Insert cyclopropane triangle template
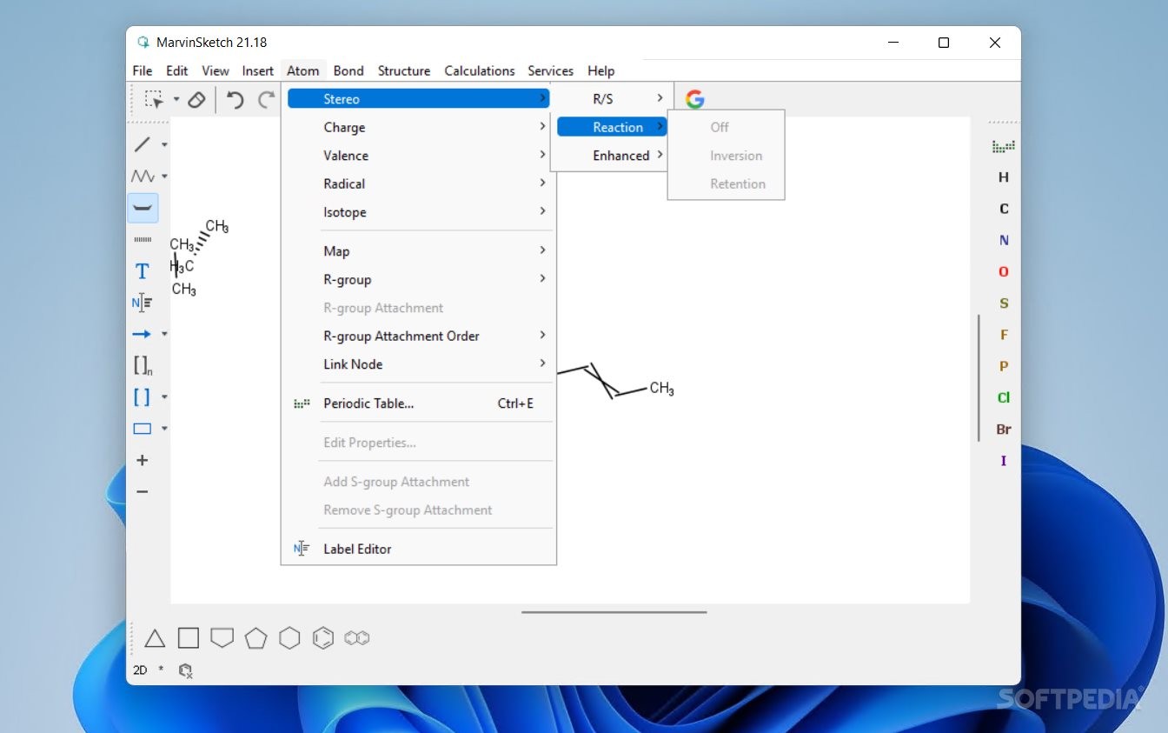This screenshot has width=1168, height=733. point(155,638)
